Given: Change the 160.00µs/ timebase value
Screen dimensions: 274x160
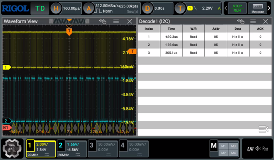Looking at the screenshot, I should click(72, 8).
